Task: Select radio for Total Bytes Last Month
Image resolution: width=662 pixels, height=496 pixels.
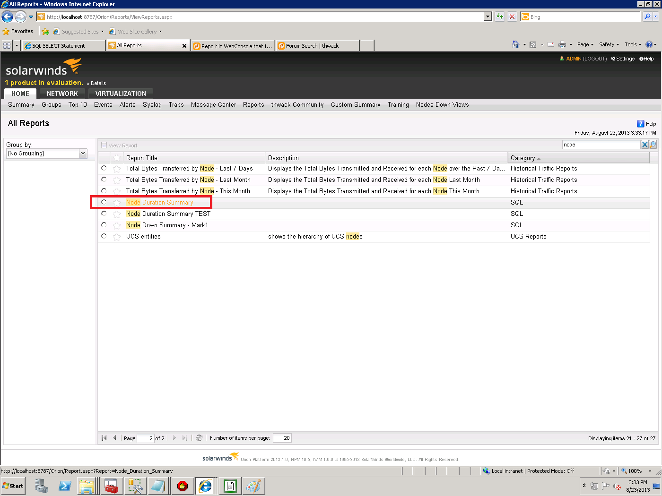Action: 104,180
